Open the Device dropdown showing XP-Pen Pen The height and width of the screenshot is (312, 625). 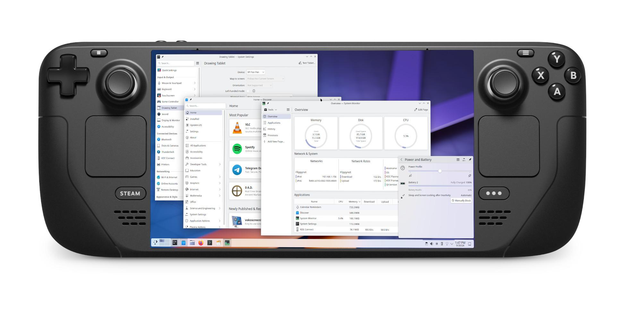coord(256,72)
